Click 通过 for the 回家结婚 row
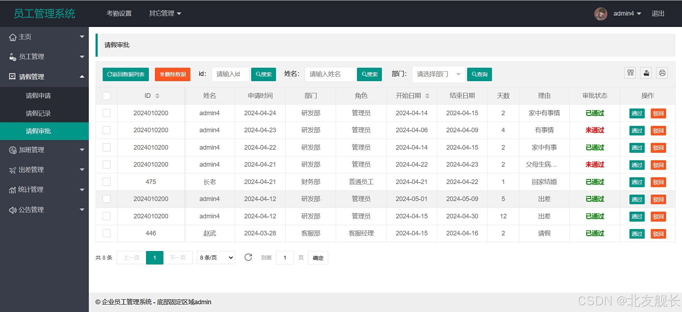The height and width of the screenshot is (312, 682). (637, 182)
